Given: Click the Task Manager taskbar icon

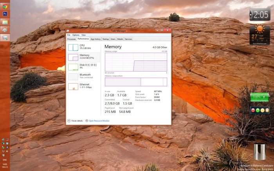Looking at the screenshot, I should pyautogui.click(x=5, y=37).
